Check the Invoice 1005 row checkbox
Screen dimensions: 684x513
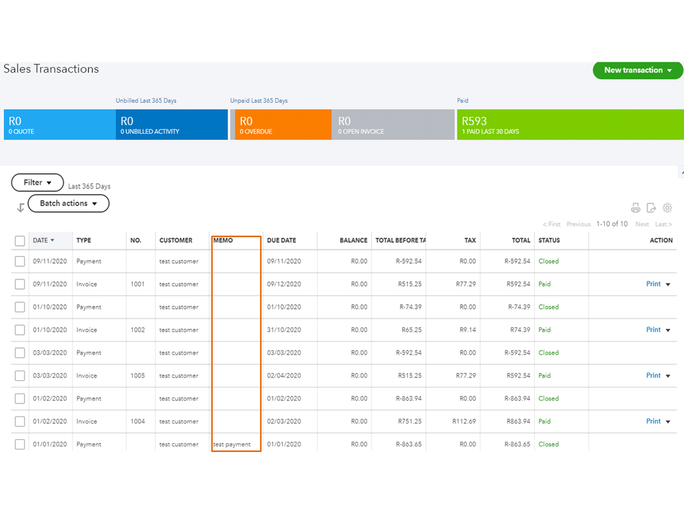click(20, 375)
